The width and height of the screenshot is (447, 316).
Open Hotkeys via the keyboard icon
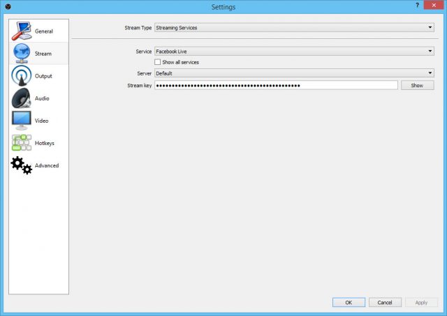pyautogui.click(x=21, y=143)
